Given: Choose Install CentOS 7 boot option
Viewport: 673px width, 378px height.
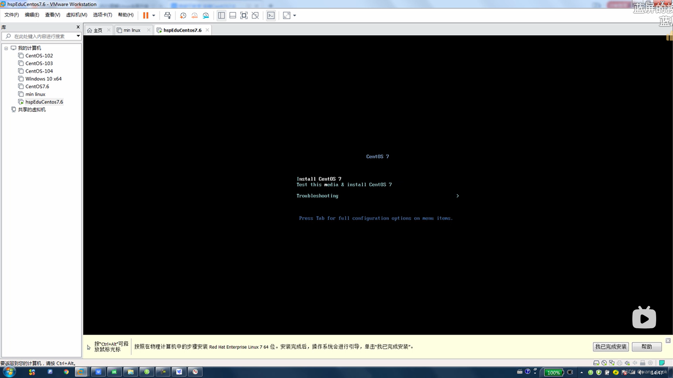Looking at the screenshot, I should click(319, 179).
